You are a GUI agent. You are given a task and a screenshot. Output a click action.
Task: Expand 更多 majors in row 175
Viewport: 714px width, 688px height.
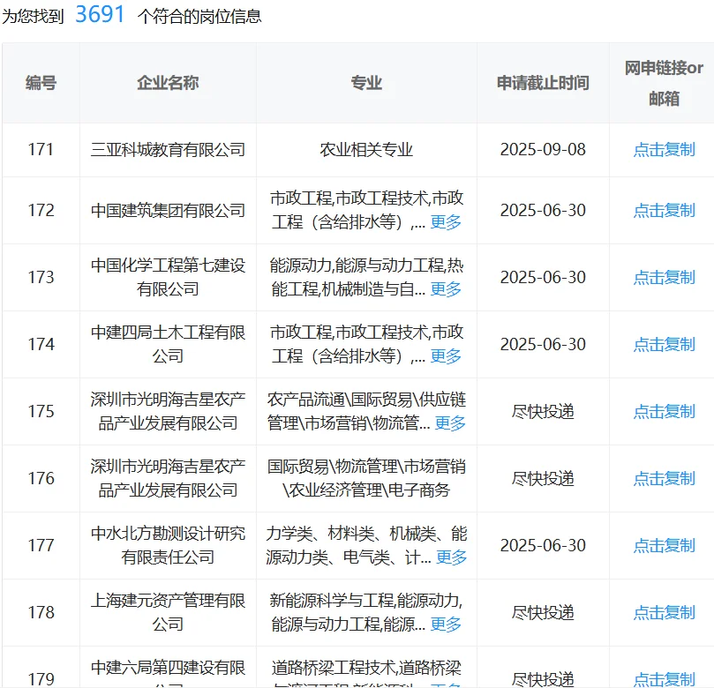[x=450, y=423]
